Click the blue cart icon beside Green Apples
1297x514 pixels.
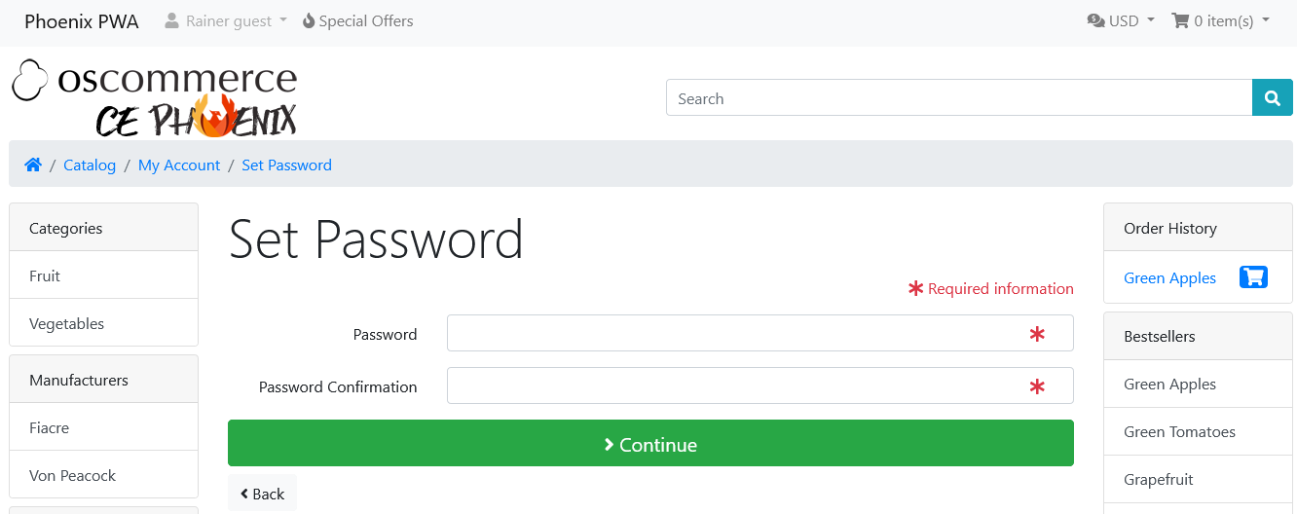(1253, 277)
